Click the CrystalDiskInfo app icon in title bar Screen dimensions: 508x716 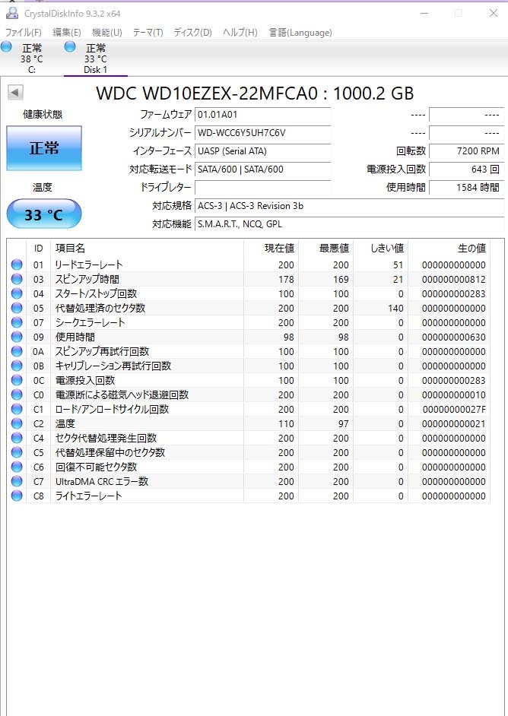[x=11, y=13]
